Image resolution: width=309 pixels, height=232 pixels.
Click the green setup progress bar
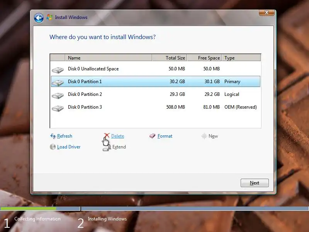pos(28,208)
